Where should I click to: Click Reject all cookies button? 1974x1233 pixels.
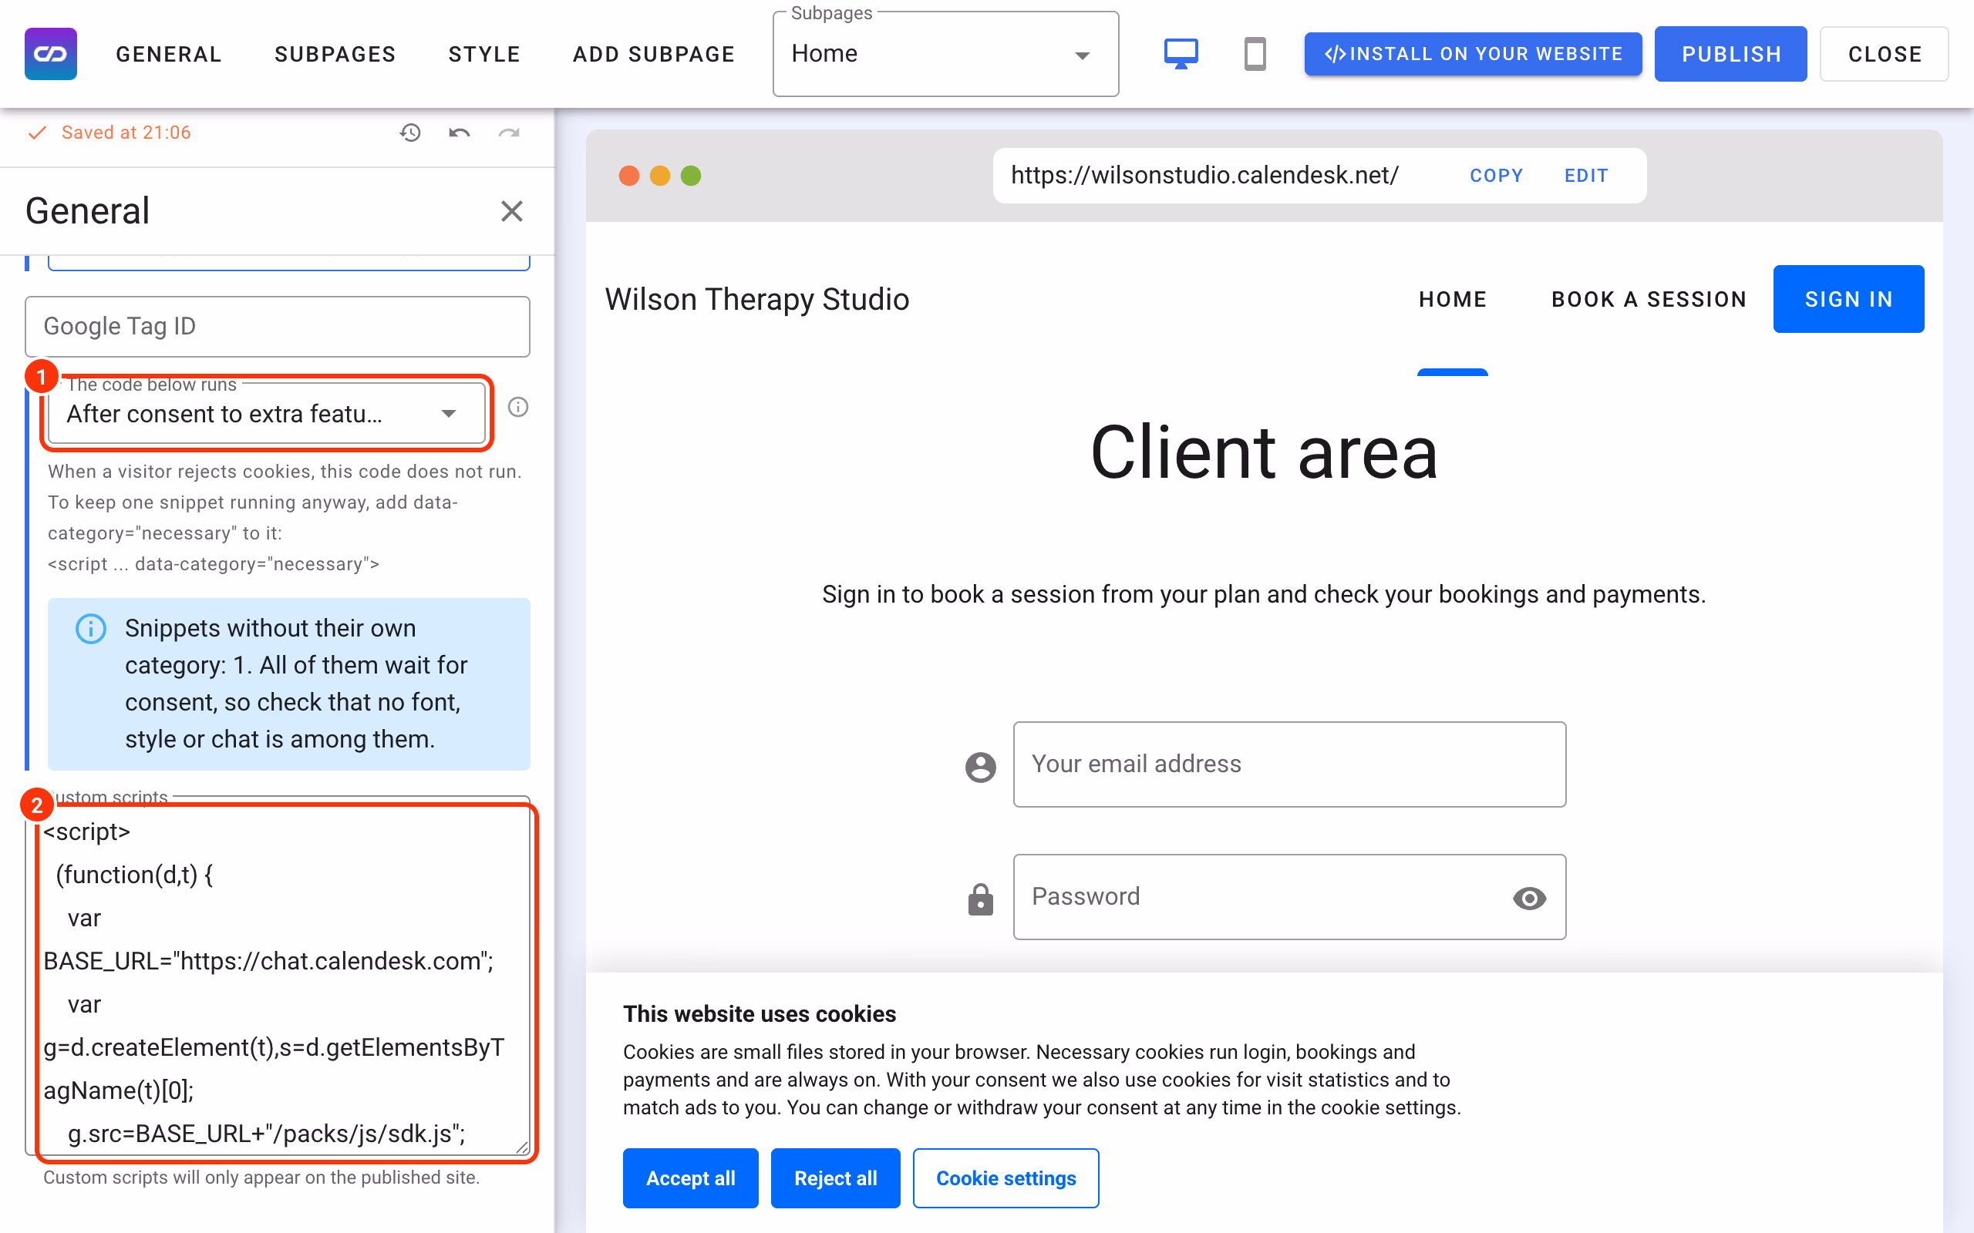point(835,1178)
